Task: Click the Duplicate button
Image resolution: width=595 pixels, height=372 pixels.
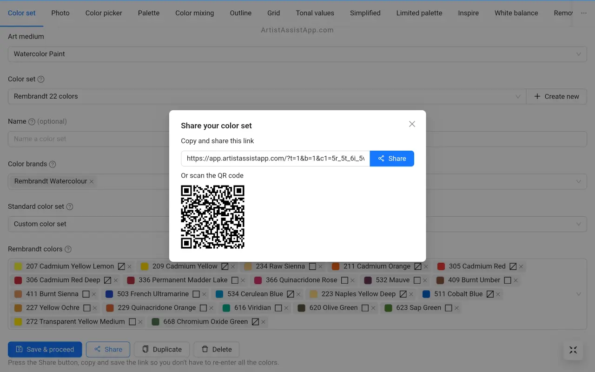Action: click(162, 349)
